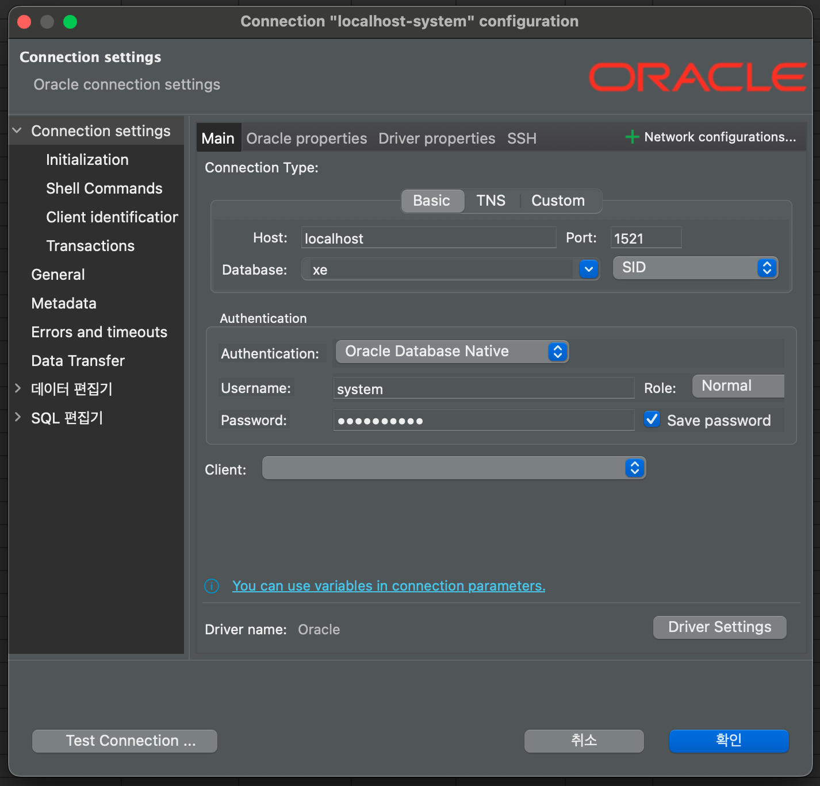Screen dimensions: 820x786
Task: Select General in the sidebar
Action: (x=58, y=275)
